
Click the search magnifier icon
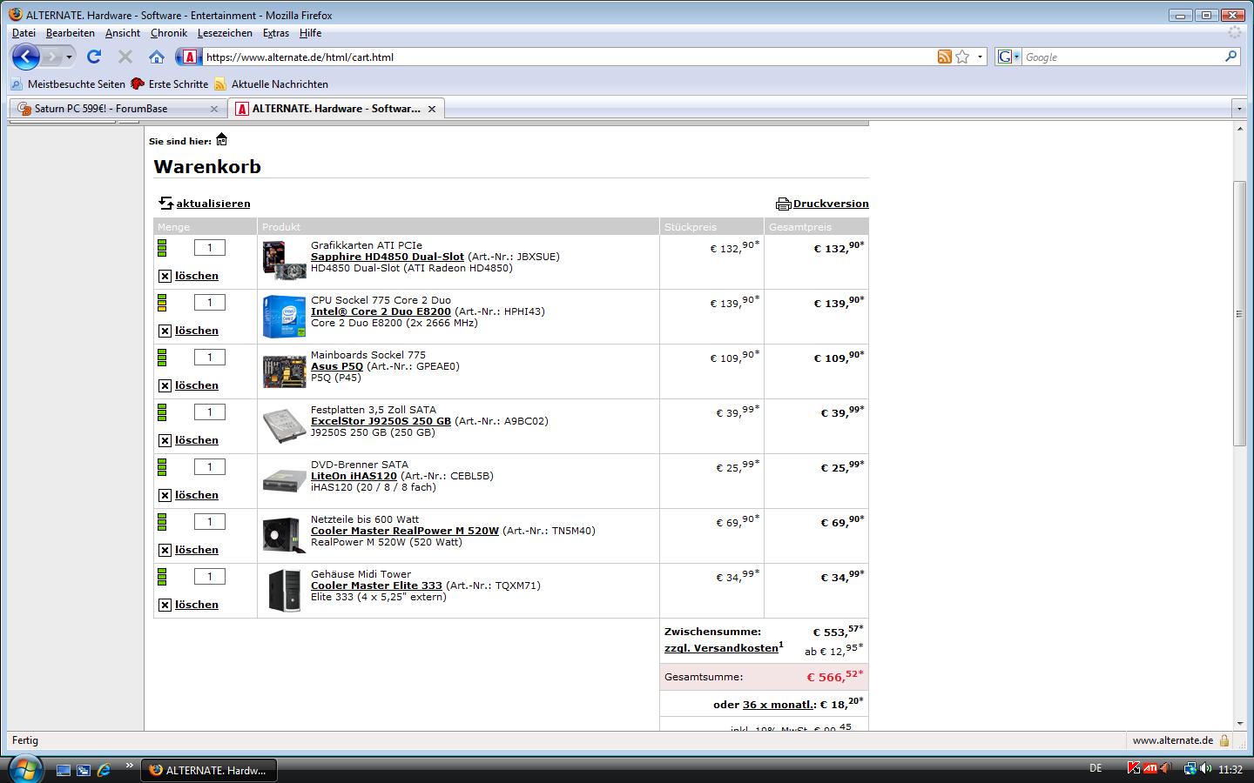pyautogui.click(x=1230, y=57)
